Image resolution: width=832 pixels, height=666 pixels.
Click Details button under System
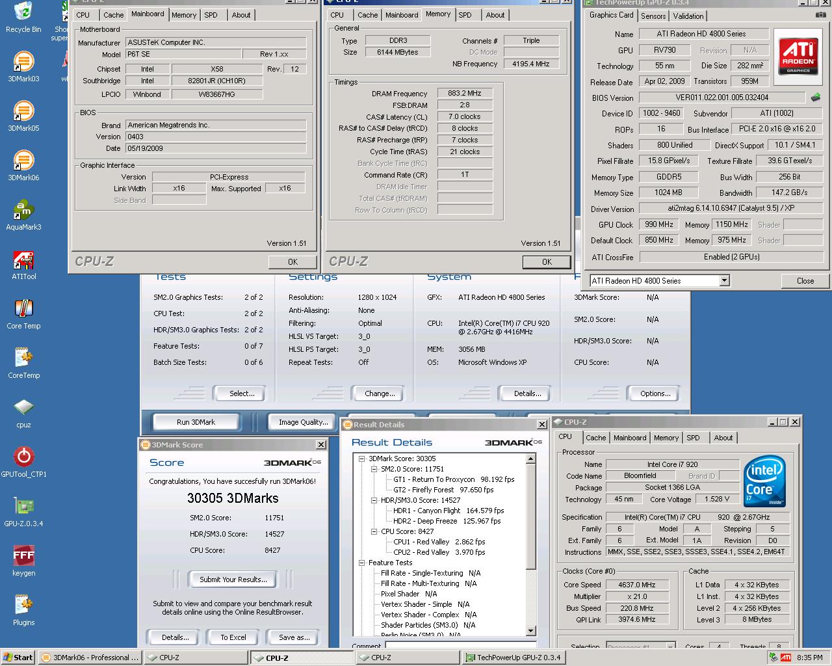click(x=528, y=393)
